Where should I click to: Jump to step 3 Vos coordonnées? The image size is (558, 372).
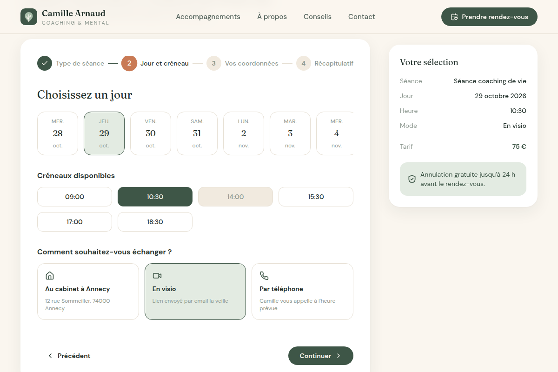click(x=242, y=63)
